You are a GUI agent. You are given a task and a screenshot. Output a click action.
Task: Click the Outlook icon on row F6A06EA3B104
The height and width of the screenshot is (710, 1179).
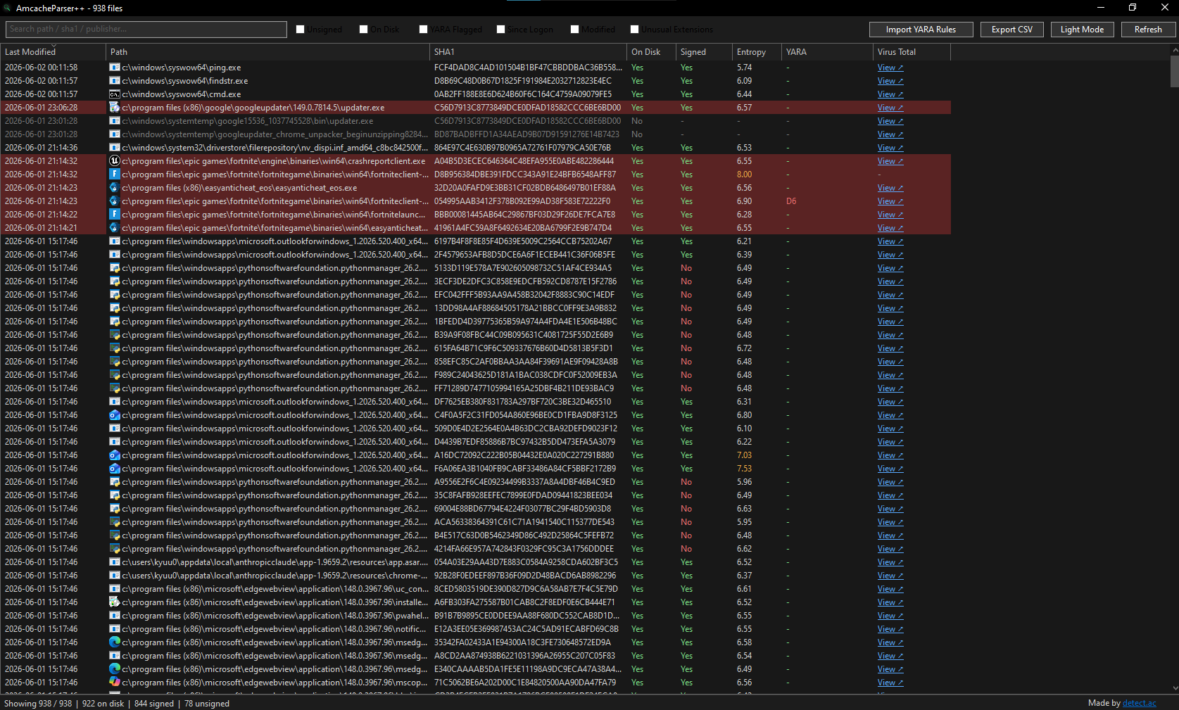(114, 469)
